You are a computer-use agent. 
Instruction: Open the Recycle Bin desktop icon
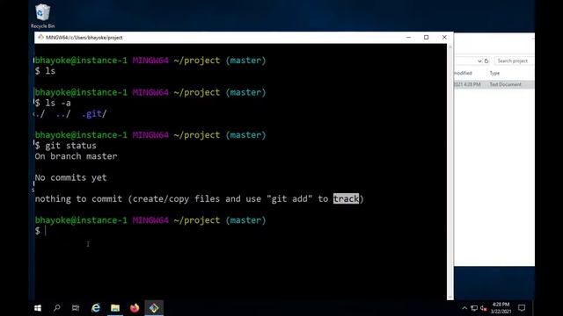pyautogui.click(x=43, y=16)
